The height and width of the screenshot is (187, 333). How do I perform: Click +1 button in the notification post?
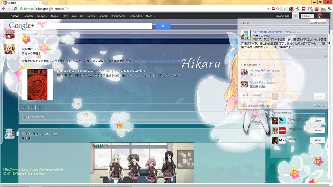pyautogui.click(x=243, y=56)
